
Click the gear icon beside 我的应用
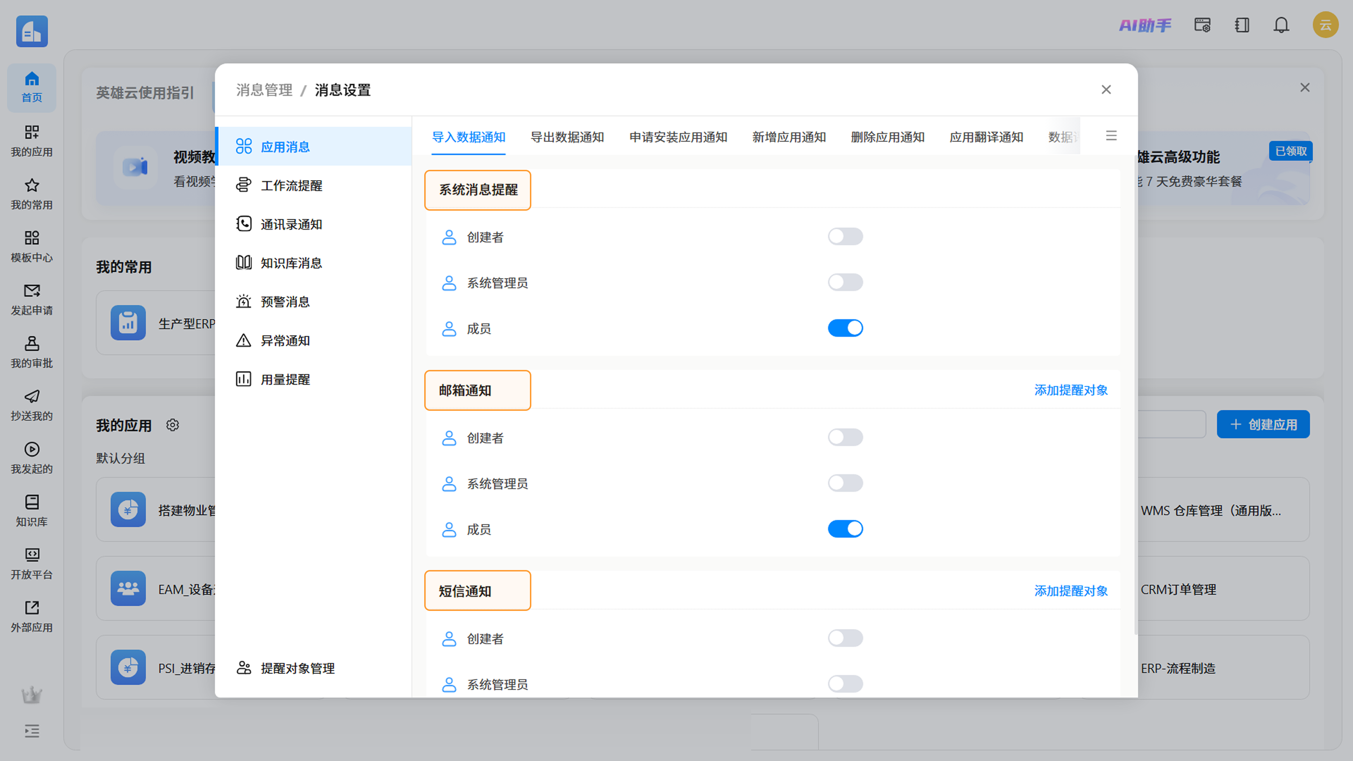pyautogui.click(x=172, y=424)
